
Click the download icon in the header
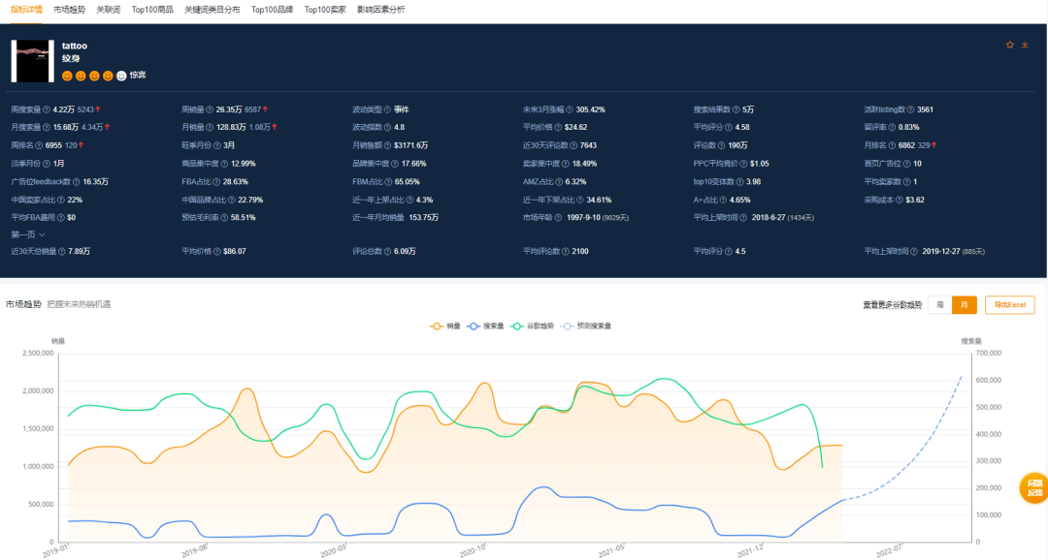tap(1025, 45)
